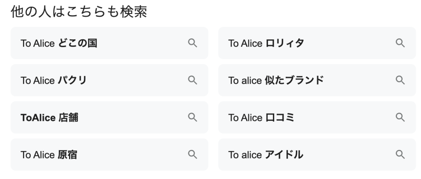Viewport: 421px width, 179px height.
Task: Click search icon beside To Alice パクリ
Action: coord(192,80)
